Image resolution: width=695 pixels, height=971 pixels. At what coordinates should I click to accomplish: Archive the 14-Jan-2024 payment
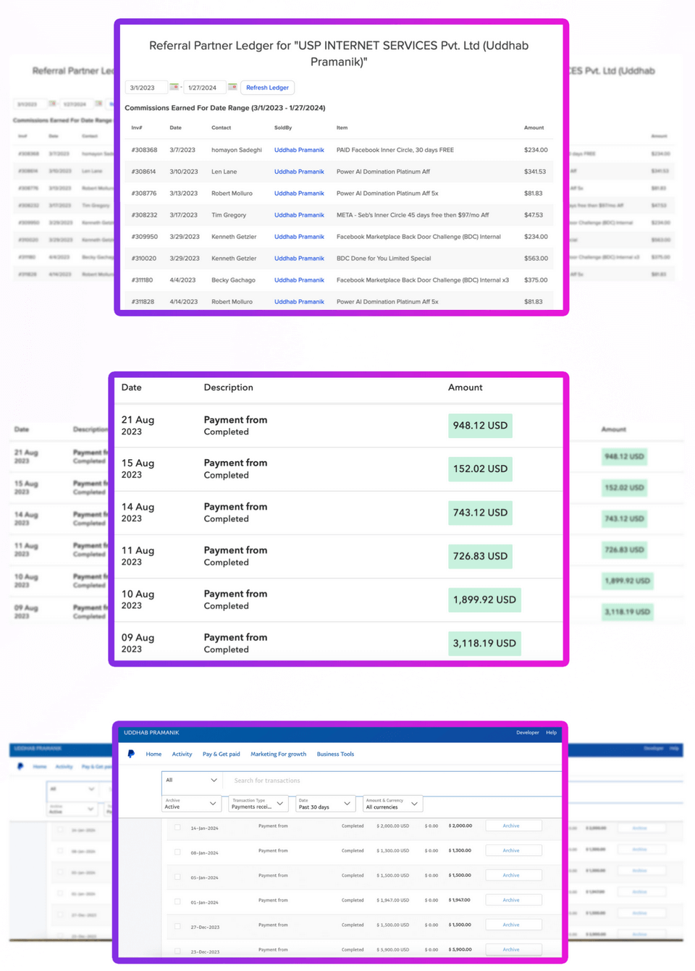coord(511,826)
